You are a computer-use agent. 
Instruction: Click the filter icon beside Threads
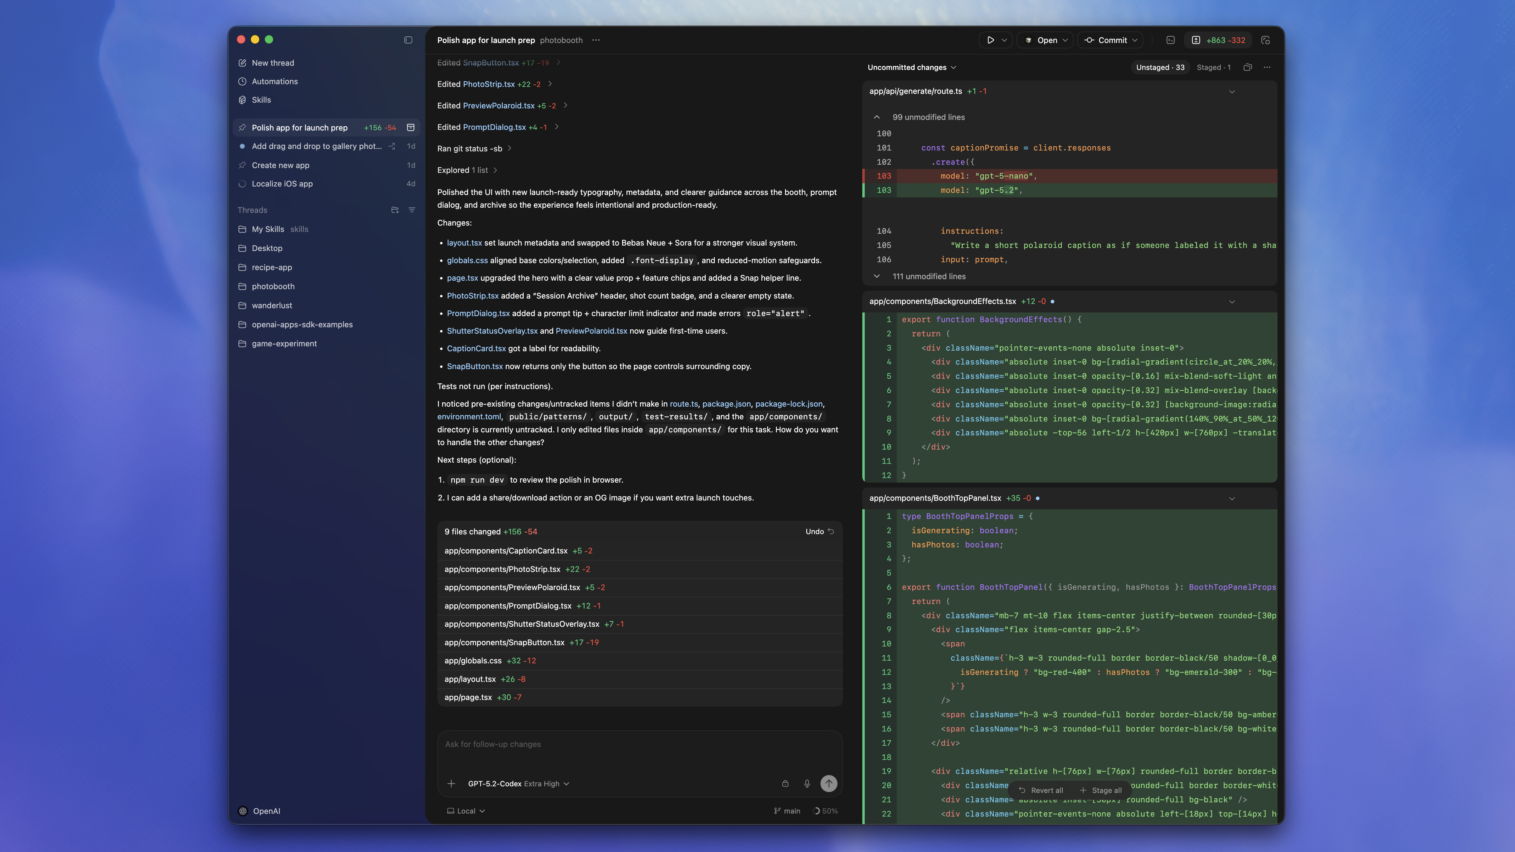[412, 210]
